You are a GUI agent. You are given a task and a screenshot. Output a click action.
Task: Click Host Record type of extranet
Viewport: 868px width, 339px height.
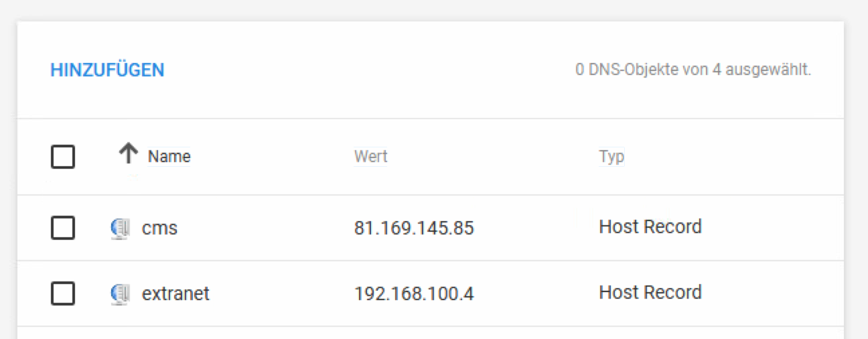pyautogui.click(x=650, y=292)
